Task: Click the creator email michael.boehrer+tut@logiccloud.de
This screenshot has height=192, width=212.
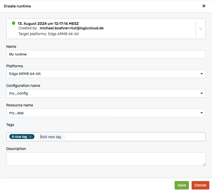Action: pos(72,28)
